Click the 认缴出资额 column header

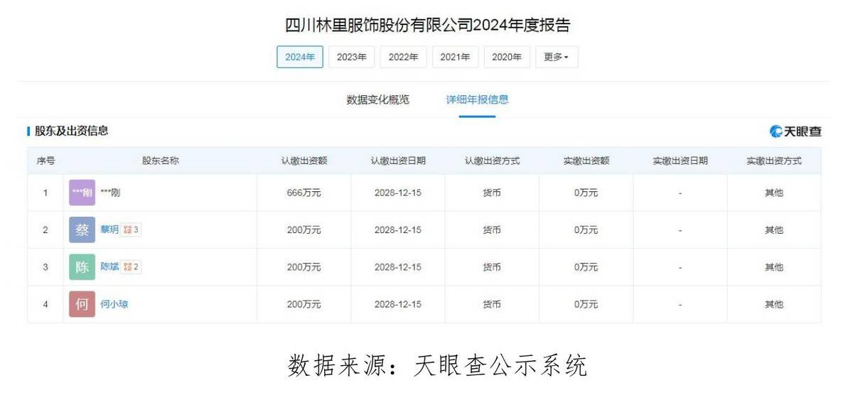pos(304,161)
